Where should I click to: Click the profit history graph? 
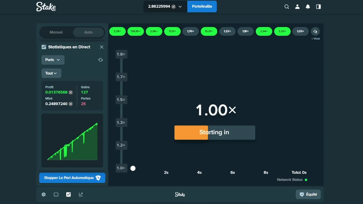tap(72, 141)
